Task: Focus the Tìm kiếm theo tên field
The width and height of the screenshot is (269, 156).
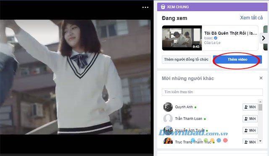Action: coord(212,92)
